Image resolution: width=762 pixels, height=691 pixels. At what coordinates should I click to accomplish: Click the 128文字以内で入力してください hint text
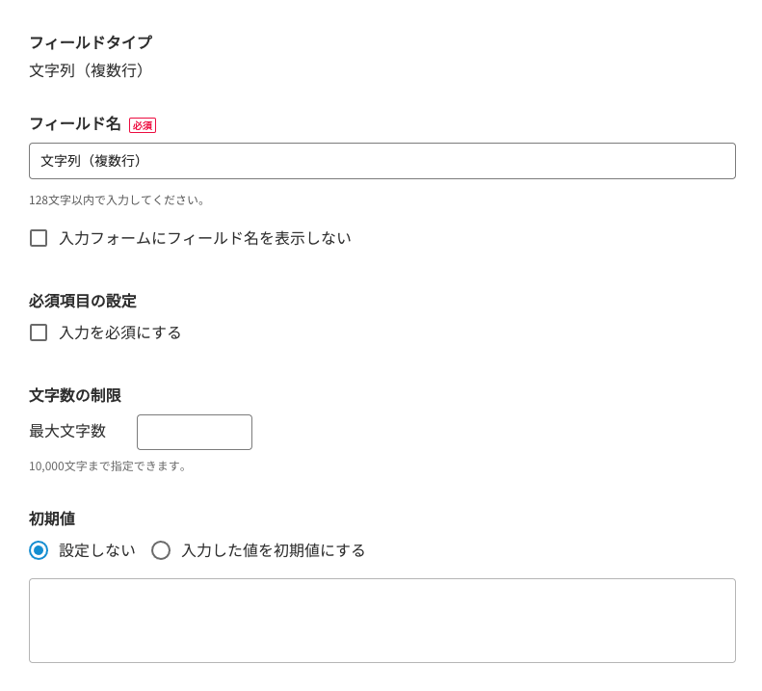[x=118, y=200]
